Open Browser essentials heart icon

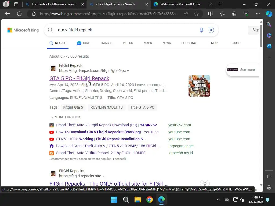point(246,14)
